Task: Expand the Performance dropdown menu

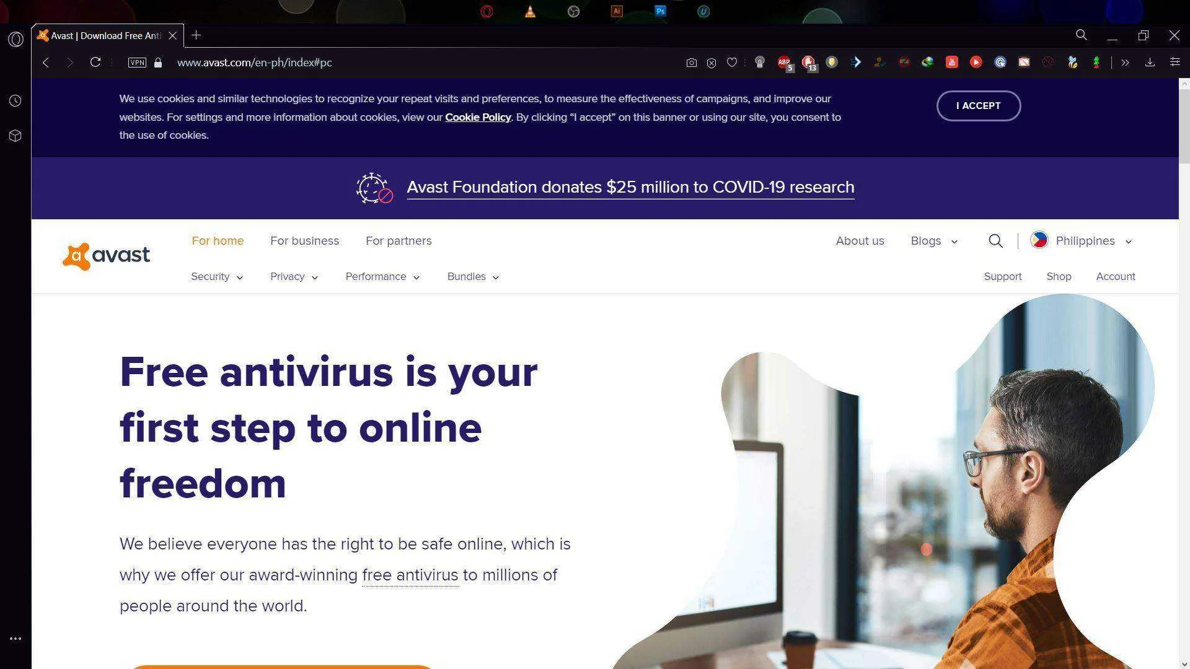Action: tap(382, 277)
